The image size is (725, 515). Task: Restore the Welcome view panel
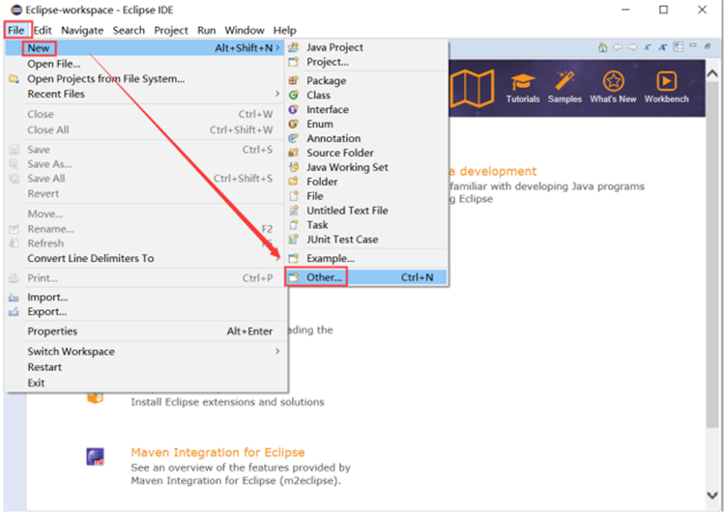pos(708,45)
